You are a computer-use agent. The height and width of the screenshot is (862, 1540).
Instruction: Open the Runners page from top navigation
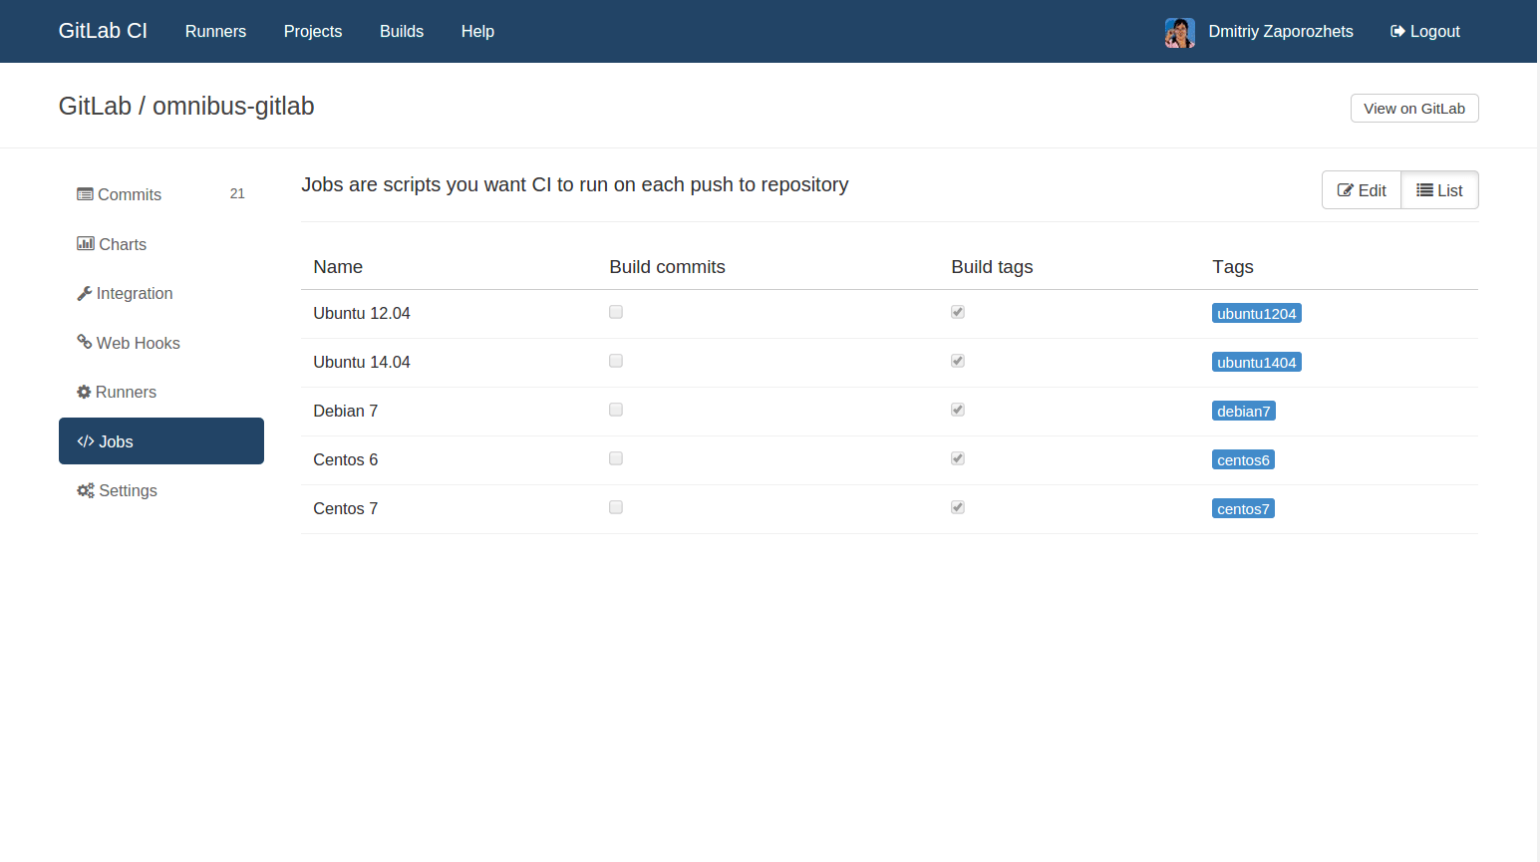215,31
